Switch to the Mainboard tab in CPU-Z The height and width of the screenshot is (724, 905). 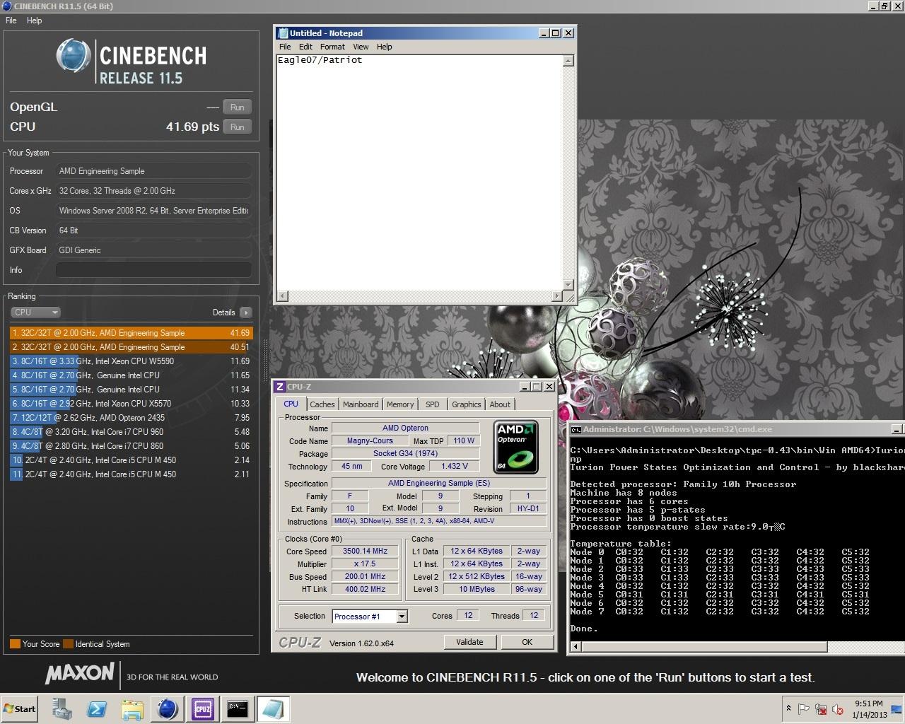click(361, 404)
